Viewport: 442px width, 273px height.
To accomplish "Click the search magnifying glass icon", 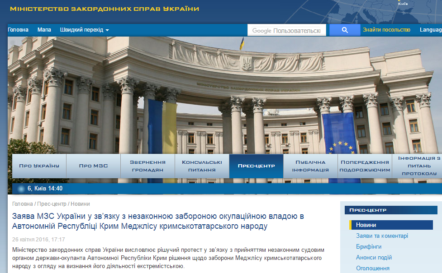I will click(x=344, y=30).
